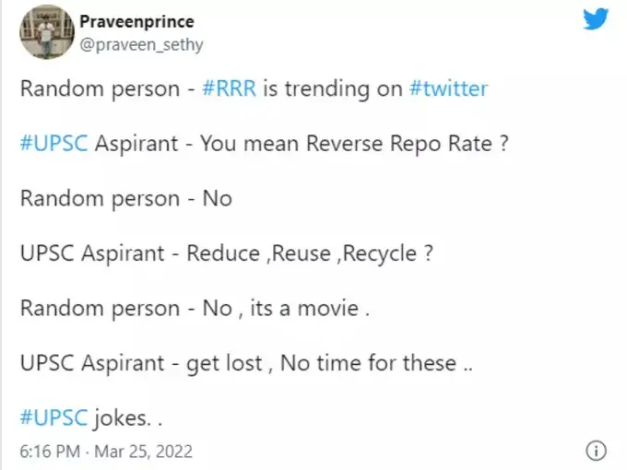627x470 pixels.
Task: Open #UPSC hashtag before the word Aspirant
Action: 52,144
